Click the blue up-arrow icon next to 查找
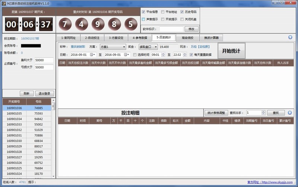298x187 pixels. [290, 112]
